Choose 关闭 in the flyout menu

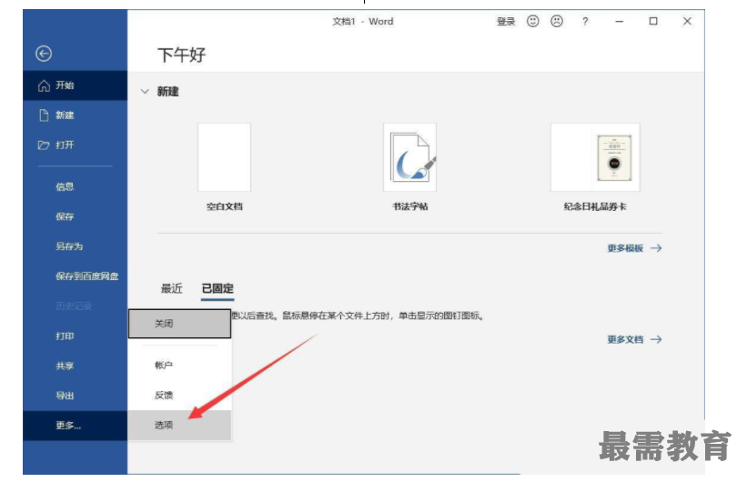179,324
